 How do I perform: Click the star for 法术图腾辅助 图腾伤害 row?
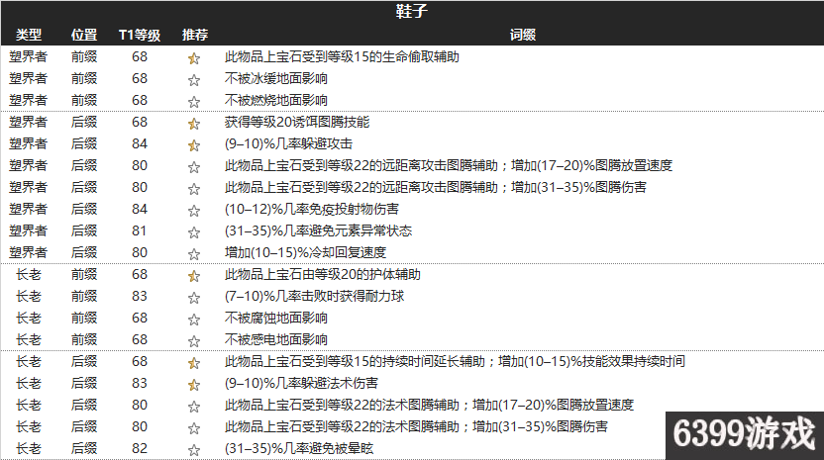pos(194,428)
